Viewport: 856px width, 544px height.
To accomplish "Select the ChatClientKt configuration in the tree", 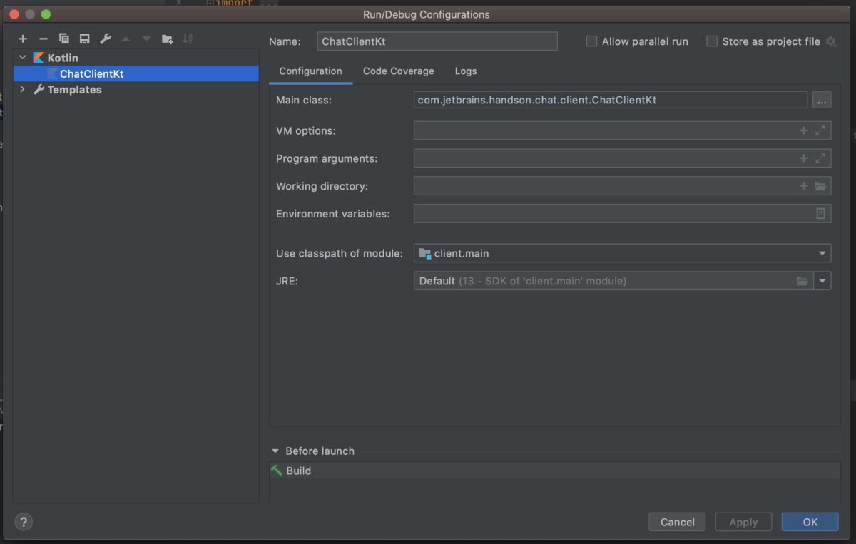I will click(x=136, y=73).
